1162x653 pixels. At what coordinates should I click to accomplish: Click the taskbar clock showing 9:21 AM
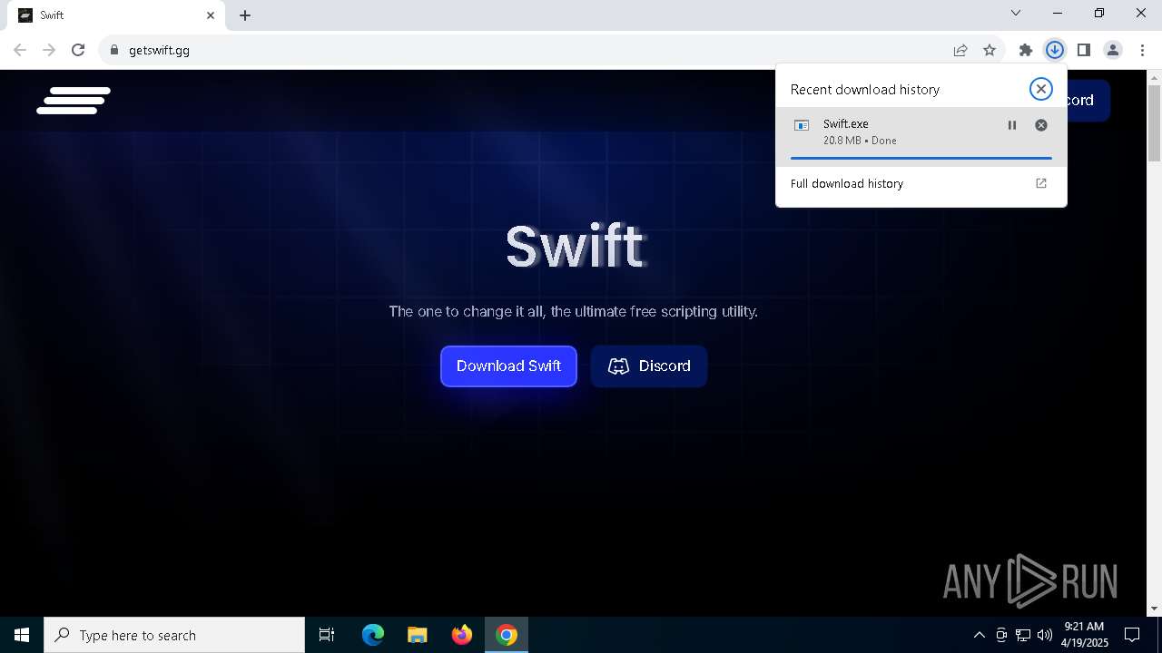(1086, 635)
